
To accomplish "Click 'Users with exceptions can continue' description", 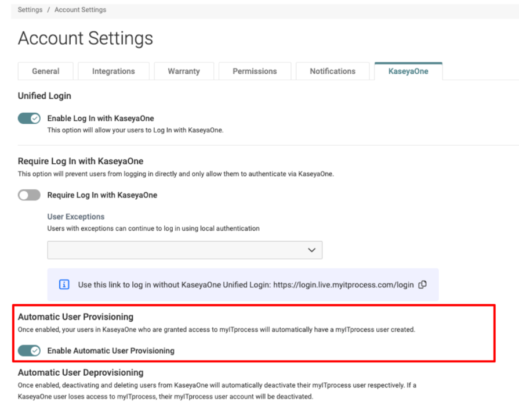I will (153, 228).
